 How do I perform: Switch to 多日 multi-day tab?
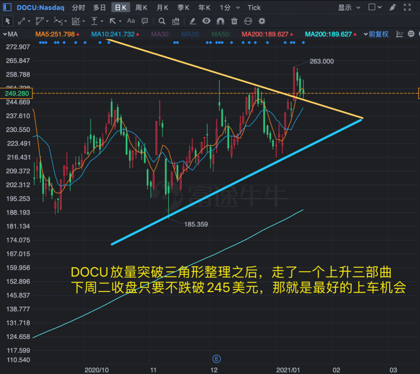(x=100, y=7)
